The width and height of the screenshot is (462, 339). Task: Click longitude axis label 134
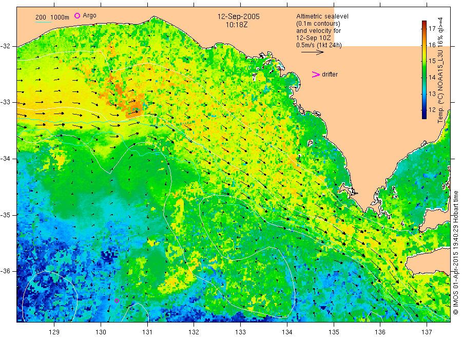pos(287,332)
